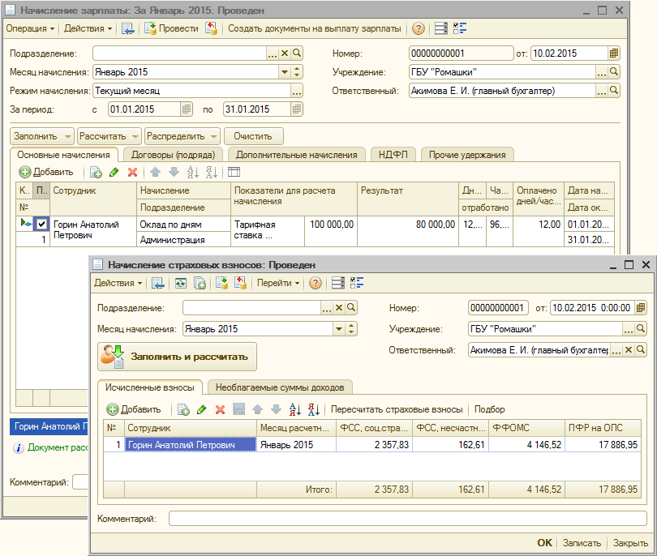Screen dimensions: 657x556
Task: Select the Горин Анатолий Петрович cell in contributions table
Action: [191, 445]
